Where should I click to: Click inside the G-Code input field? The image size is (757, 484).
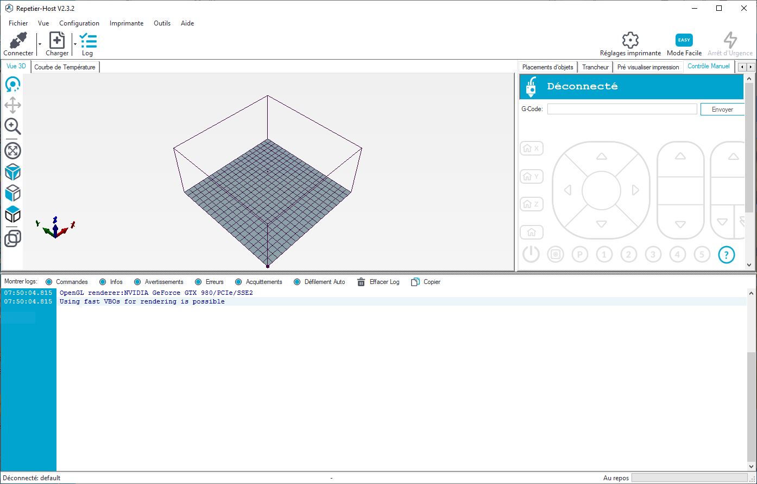click(x=621, y=109)
